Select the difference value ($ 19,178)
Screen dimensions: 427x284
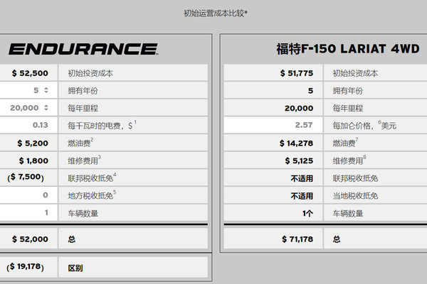[25, 267]
